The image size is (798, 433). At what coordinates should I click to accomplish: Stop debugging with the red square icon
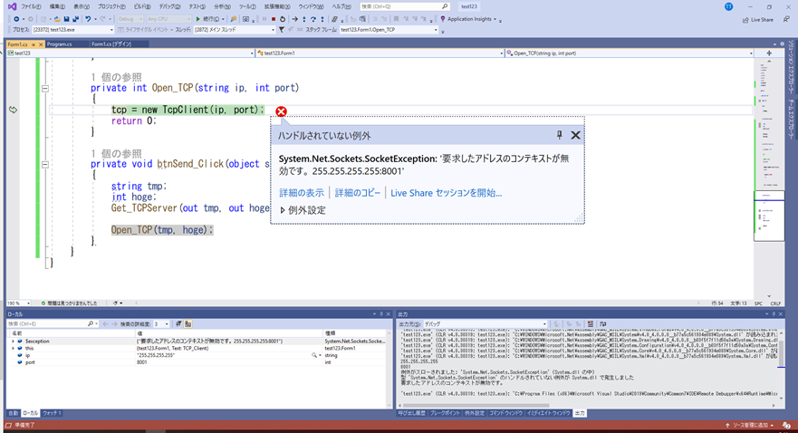pyautogui.click(x=274, y=19)
